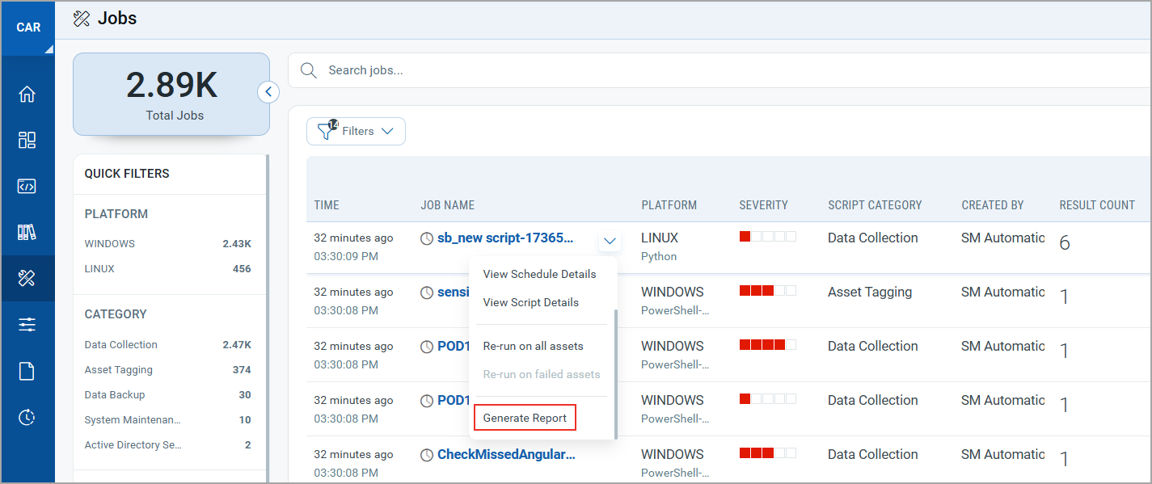Sort by CREATED BY column header
The width and height of the screenshot is (1152, 484).
pos(993,205)
